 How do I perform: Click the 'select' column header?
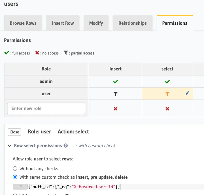coord(167,69)
